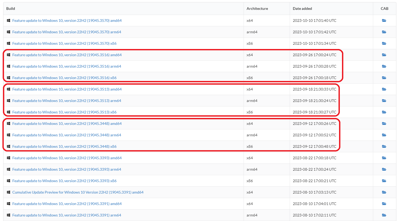Select date 2023-09-26 17:00:24 UTC
The height and width of the screenshot is (221, 406).
pos(315,55)
